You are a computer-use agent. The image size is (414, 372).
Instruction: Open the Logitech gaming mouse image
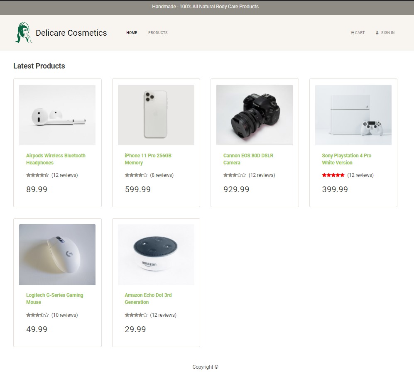pyautogui.click(x=57, y=255)
